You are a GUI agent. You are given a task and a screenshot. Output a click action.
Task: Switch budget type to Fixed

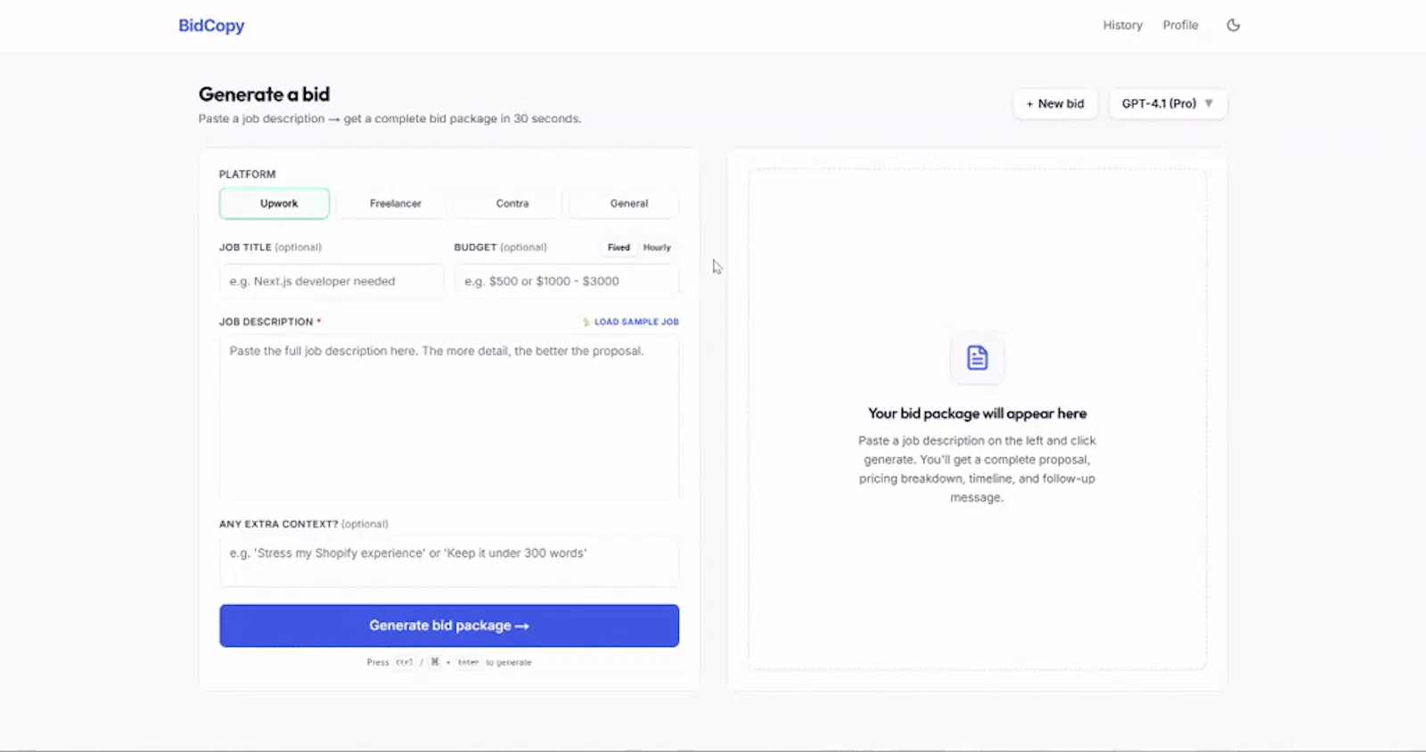[x=619, y=248]
